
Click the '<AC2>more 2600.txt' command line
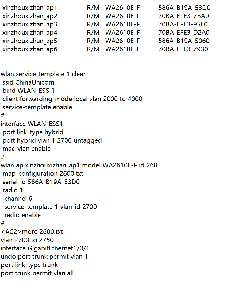[32, 232]
